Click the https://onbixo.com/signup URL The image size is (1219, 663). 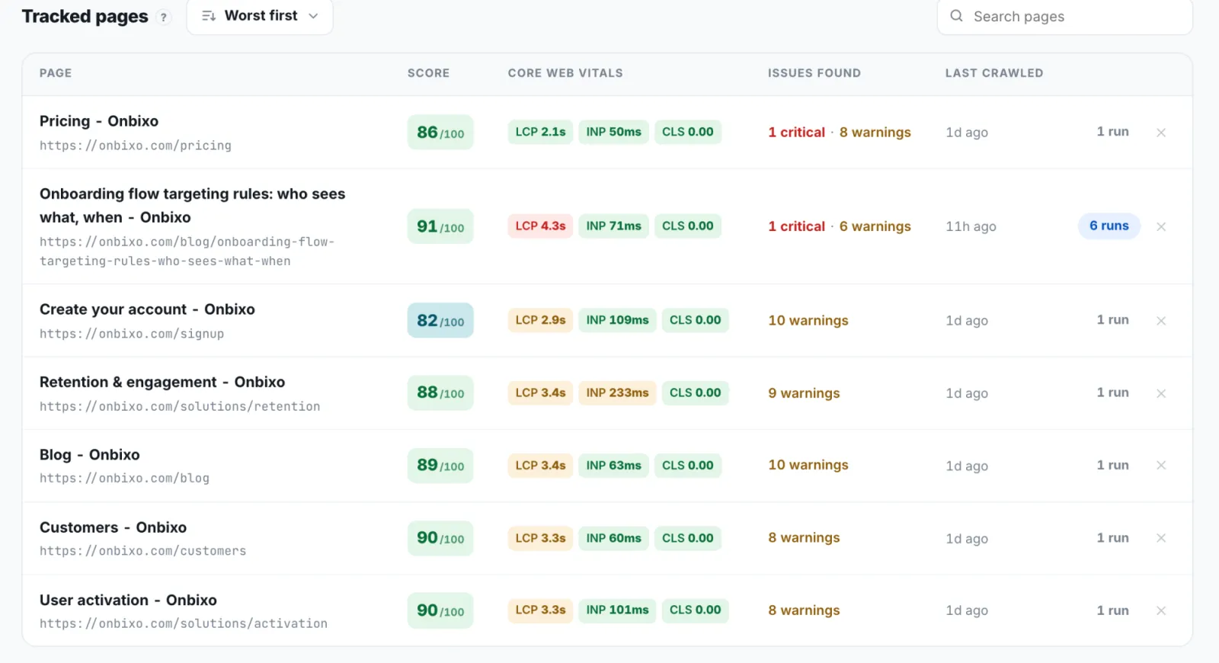pyautogui.click(x=132, y=334)
